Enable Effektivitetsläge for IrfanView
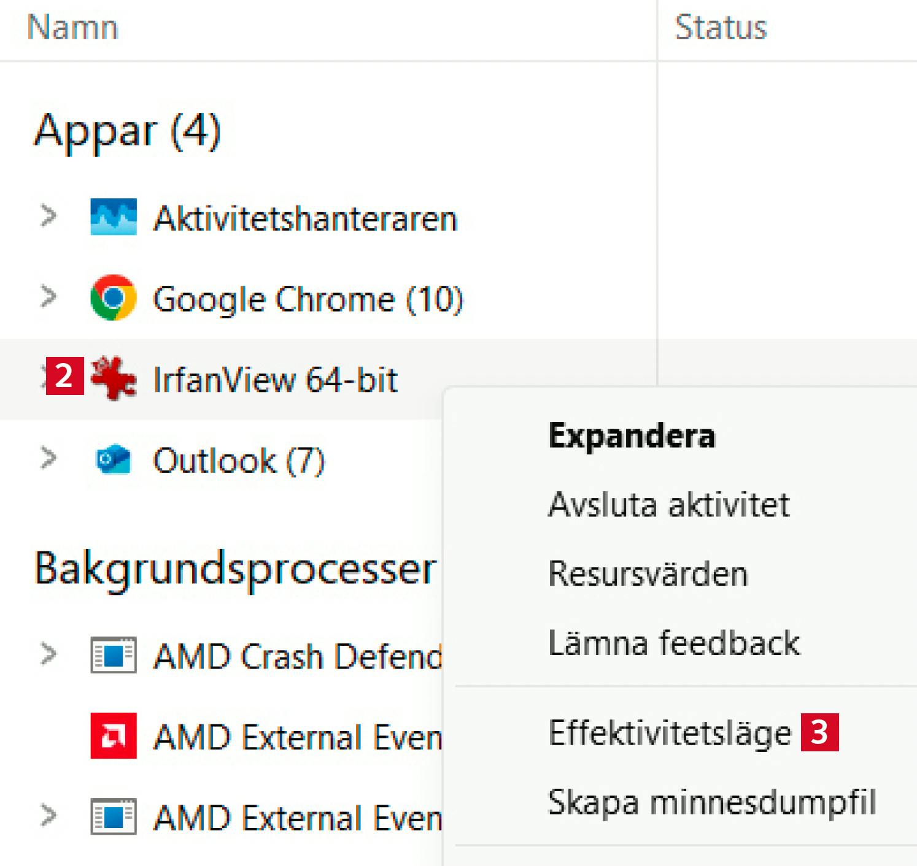The height and width of the screenshot is (866, 917). coord(670,733)
